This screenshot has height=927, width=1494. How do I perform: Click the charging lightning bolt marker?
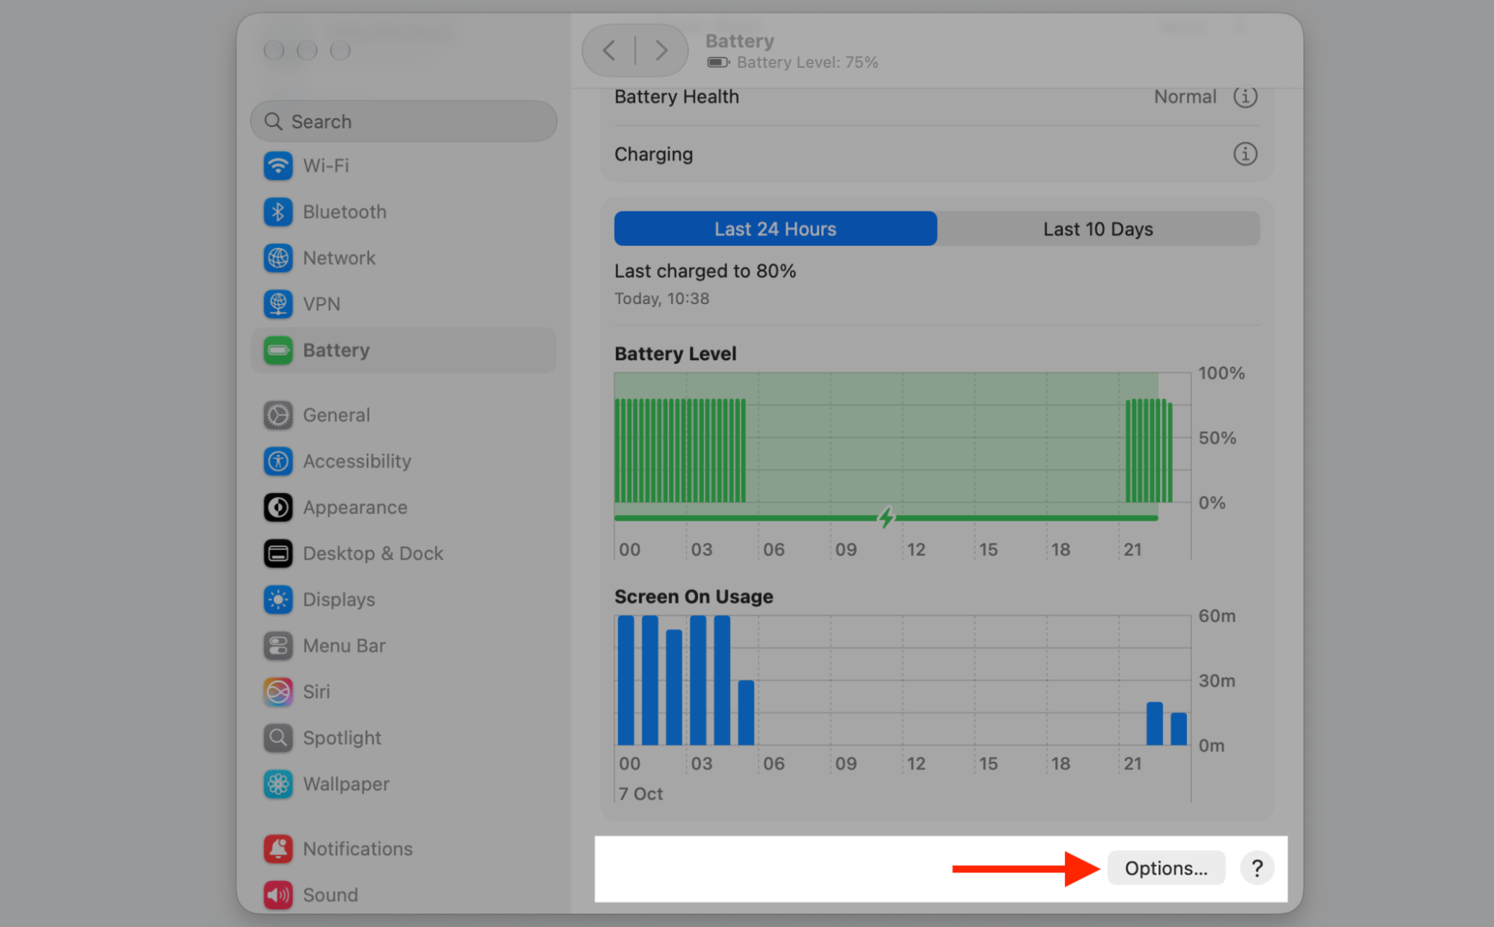pyautogui.click(x=886, y=517)
